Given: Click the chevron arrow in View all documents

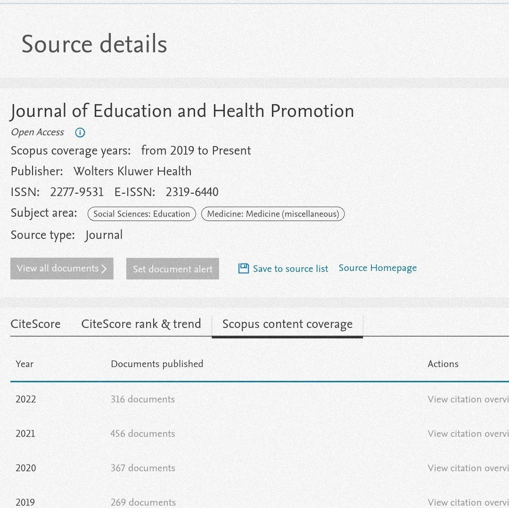Looking at the screenshot, I should click(104, 269).
